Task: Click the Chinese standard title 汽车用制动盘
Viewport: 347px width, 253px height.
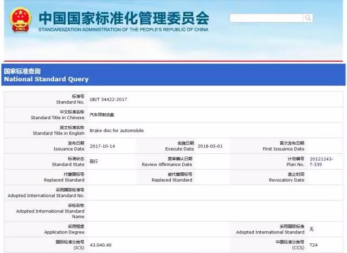Action: tap(102, 115)
